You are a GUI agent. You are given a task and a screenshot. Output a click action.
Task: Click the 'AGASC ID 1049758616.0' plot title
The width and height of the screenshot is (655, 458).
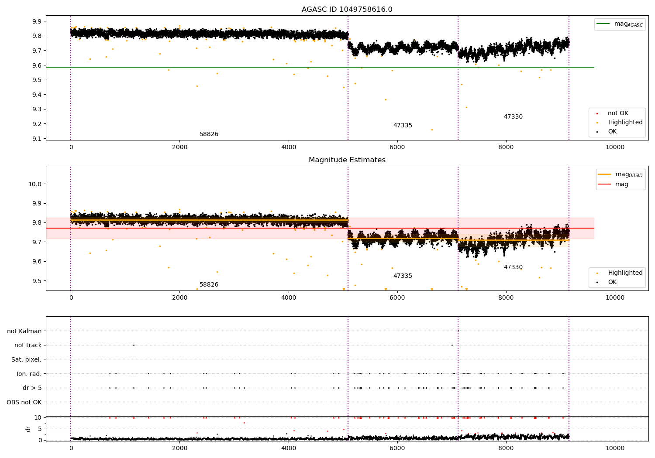[347, 10]
